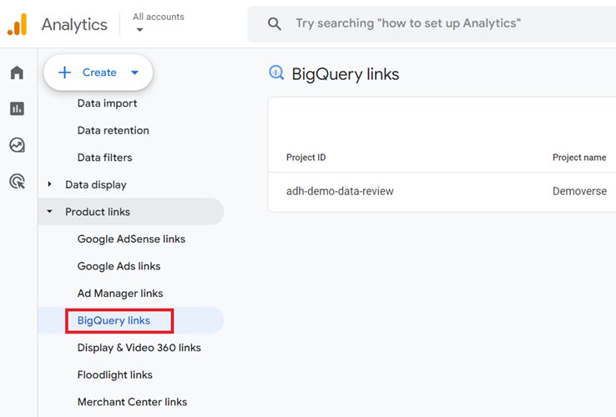
Task: Open the Reports bar-chart icon
Action: click(17, 108)
